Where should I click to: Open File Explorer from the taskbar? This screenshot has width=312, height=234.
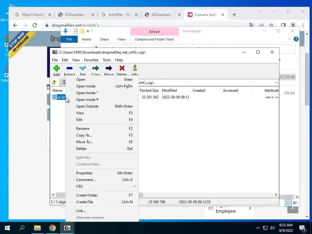pos(37,228)
